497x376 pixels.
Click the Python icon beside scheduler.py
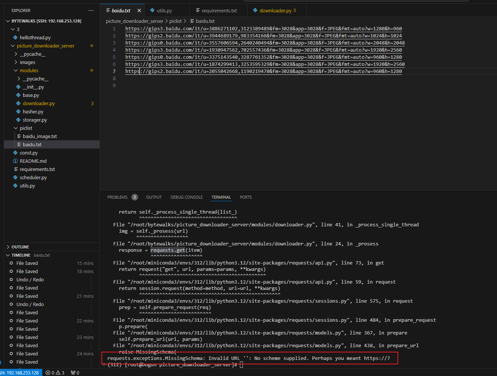point(15,177)
